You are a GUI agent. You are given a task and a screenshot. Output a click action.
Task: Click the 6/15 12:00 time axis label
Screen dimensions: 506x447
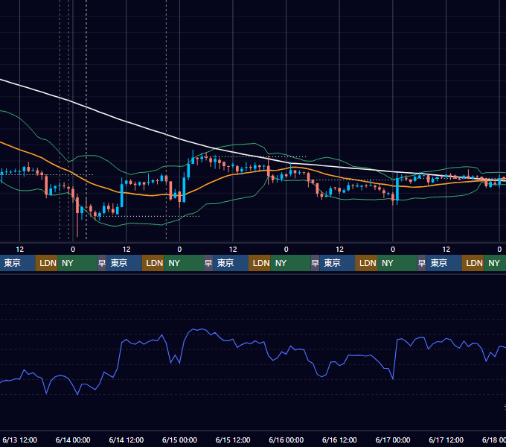(x=233, y=440)
